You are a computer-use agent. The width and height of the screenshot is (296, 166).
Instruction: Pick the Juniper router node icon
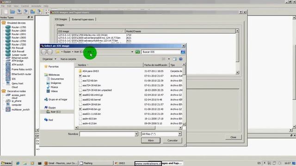[8, 55]
